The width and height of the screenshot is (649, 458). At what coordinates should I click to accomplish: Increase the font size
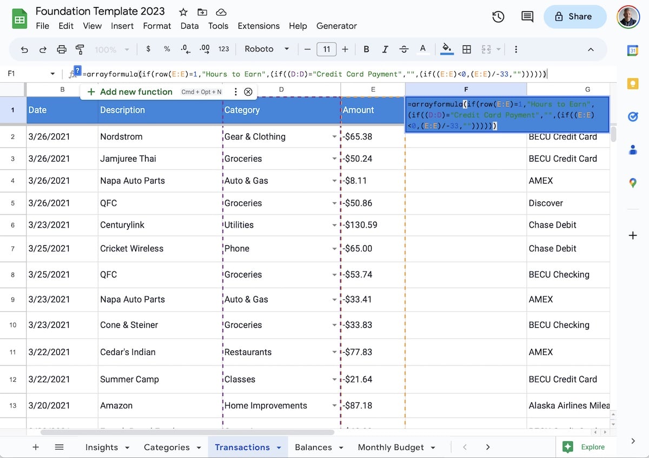(345, 49)
